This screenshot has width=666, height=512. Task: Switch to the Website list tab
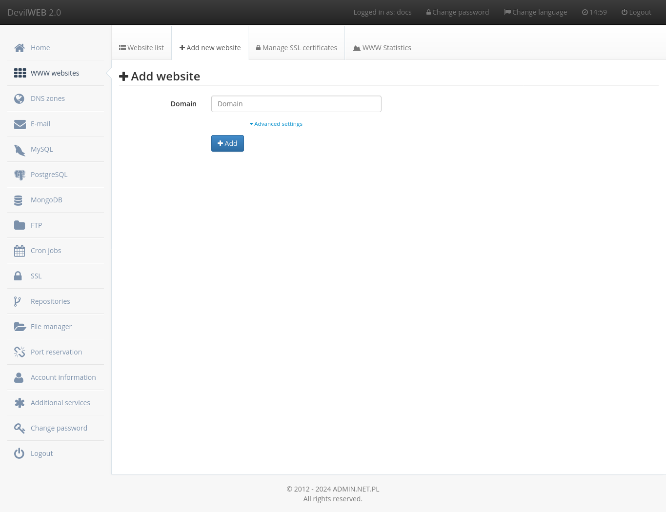tap(141, 47)
